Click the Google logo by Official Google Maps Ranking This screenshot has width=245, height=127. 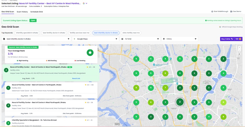click(x=220, y=27)
